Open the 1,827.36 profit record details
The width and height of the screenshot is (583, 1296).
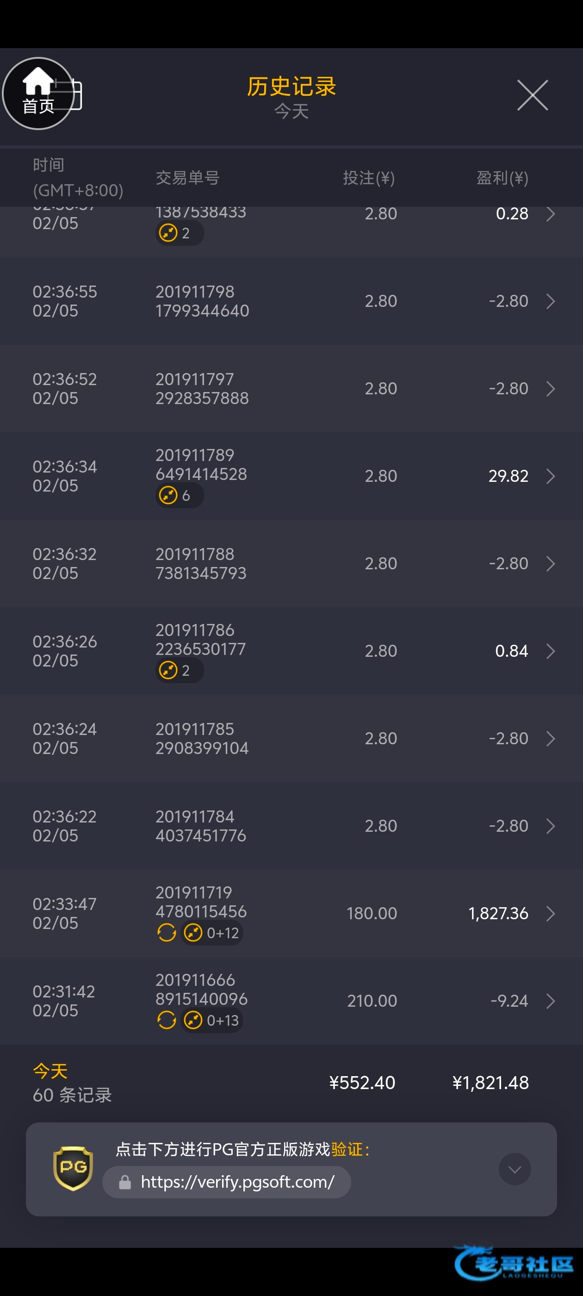coord(550,913)
